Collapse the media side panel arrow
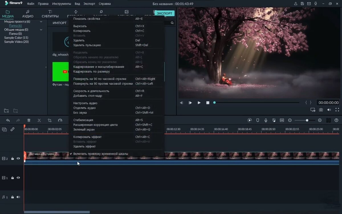 pos(46,67)
